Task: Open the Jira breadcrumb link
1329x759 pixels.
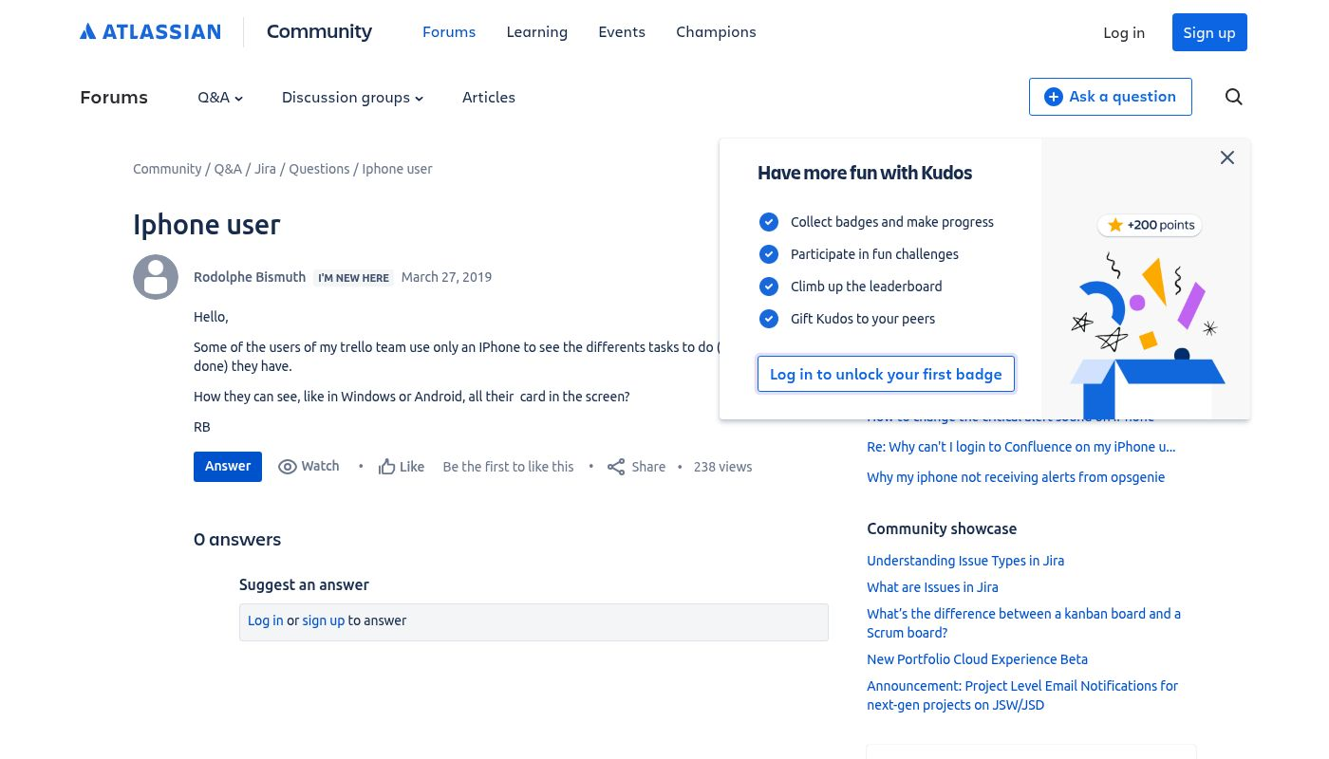Action: [265, 169]
